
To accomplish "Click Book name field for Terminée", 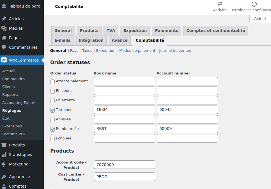I will (124, 110).
